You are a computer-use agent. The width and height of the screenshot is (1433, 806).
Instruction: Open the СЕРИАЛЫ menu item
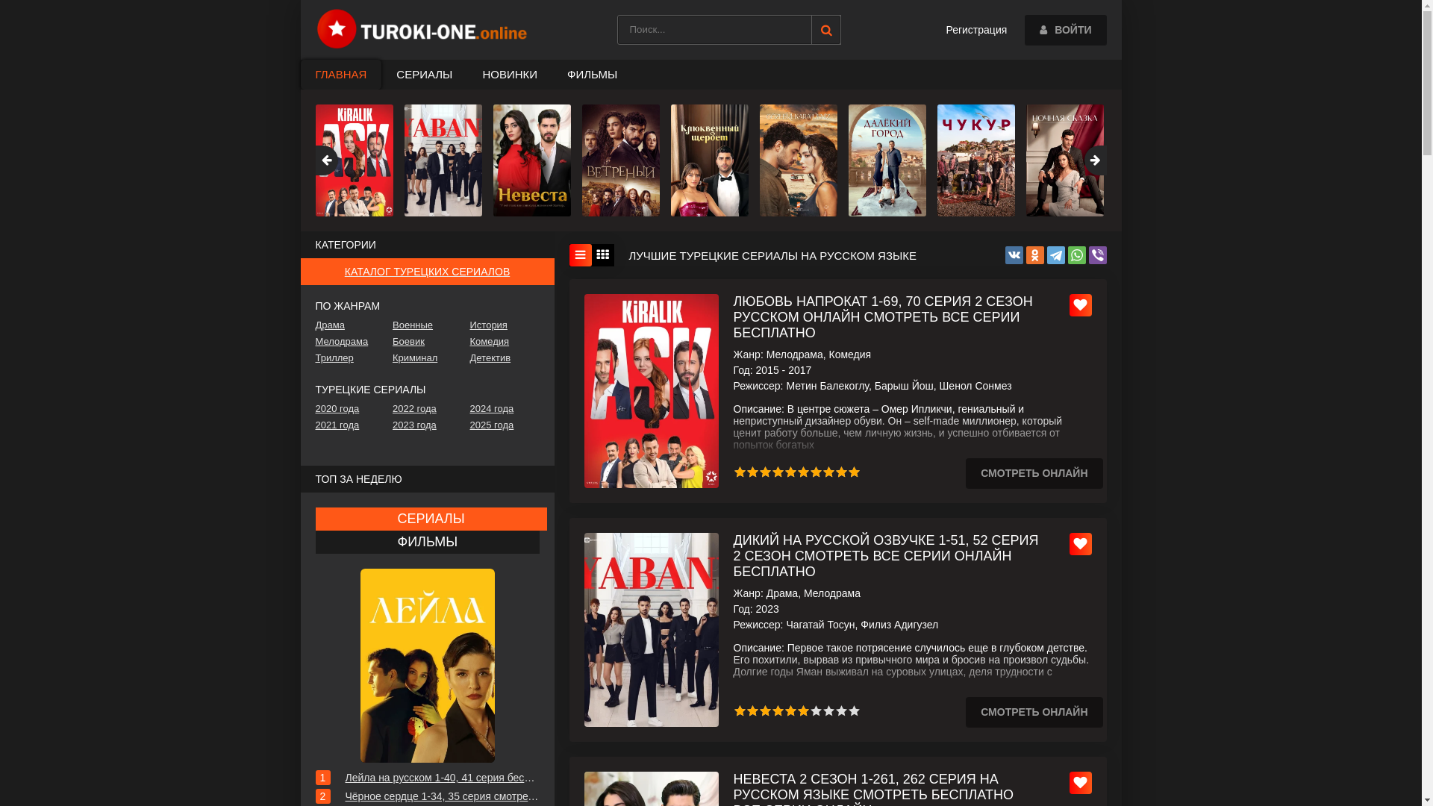[424, 75]
